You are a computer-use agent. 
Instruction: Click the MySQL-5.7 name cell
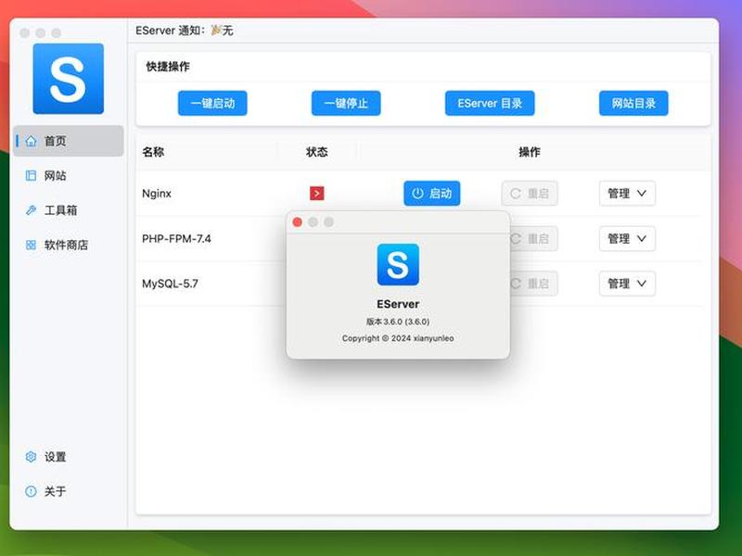[170, 284]
